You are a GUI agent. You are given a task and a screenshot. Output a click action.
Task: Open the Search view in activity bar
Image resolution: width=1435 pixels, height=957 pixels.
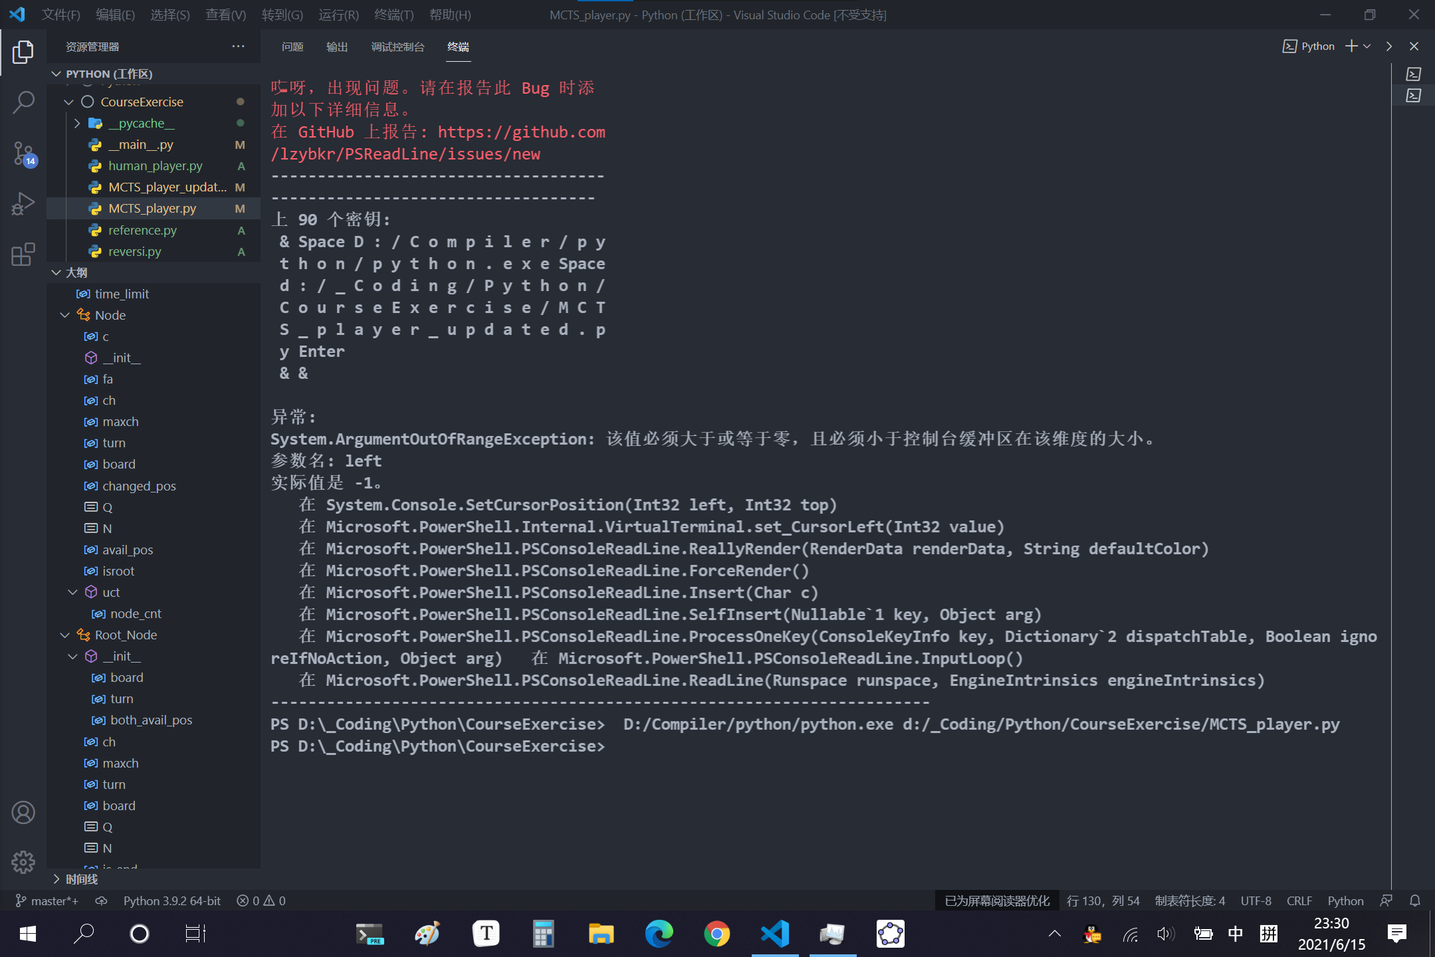(x=23, y=102)
